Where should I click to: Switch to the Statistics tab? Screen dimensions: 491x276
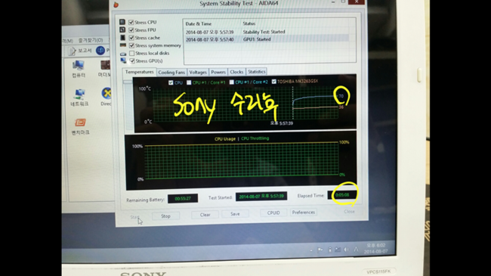tap(257, 72)
